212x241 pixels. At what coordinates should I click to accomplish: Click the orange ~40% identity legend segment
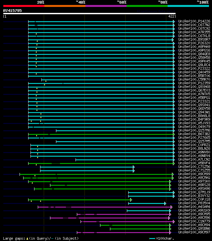[65, 6]
